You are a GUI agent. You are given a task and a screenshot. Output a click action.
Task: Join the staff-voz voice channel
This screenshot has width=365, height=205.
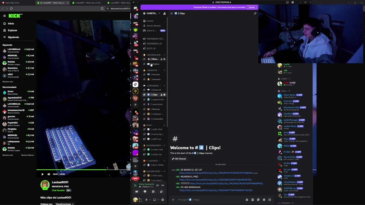(x=154, y=139)
